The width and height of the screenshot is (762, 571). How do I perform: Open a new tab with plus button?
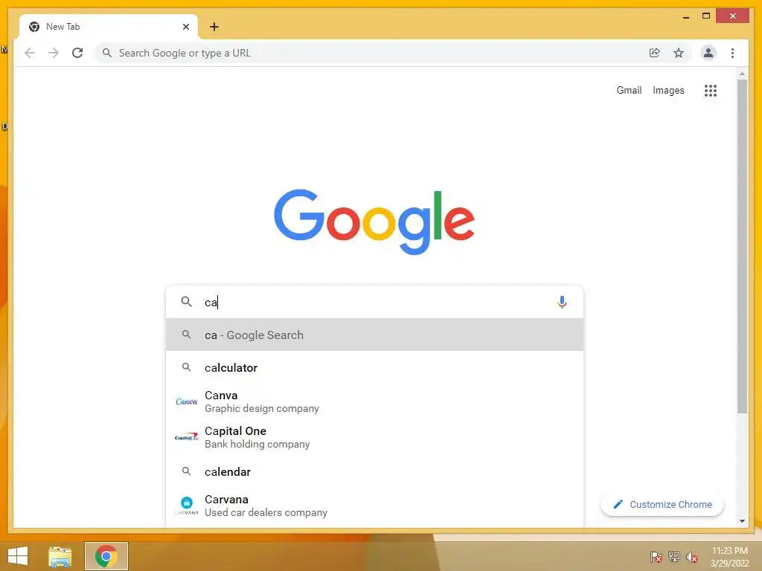pos(214,27)
